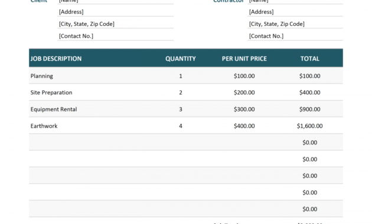The height and width of the screenshot is (224, 372).
Task: Select quantity 4 in Earthwork row
Action: click(x=181, y=126)
